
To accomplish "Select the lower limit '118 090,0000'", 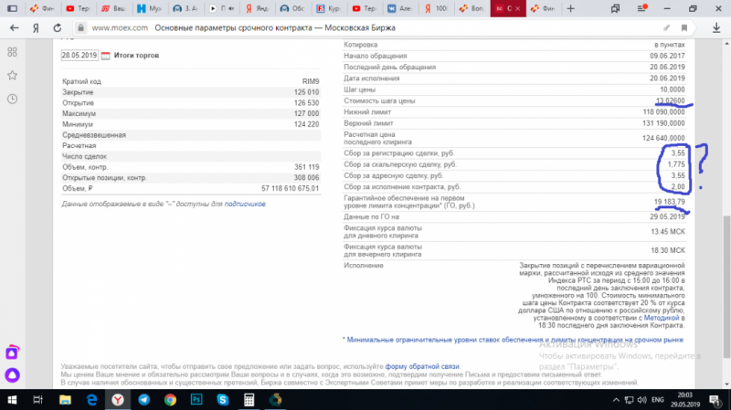I will coord(664,112).
